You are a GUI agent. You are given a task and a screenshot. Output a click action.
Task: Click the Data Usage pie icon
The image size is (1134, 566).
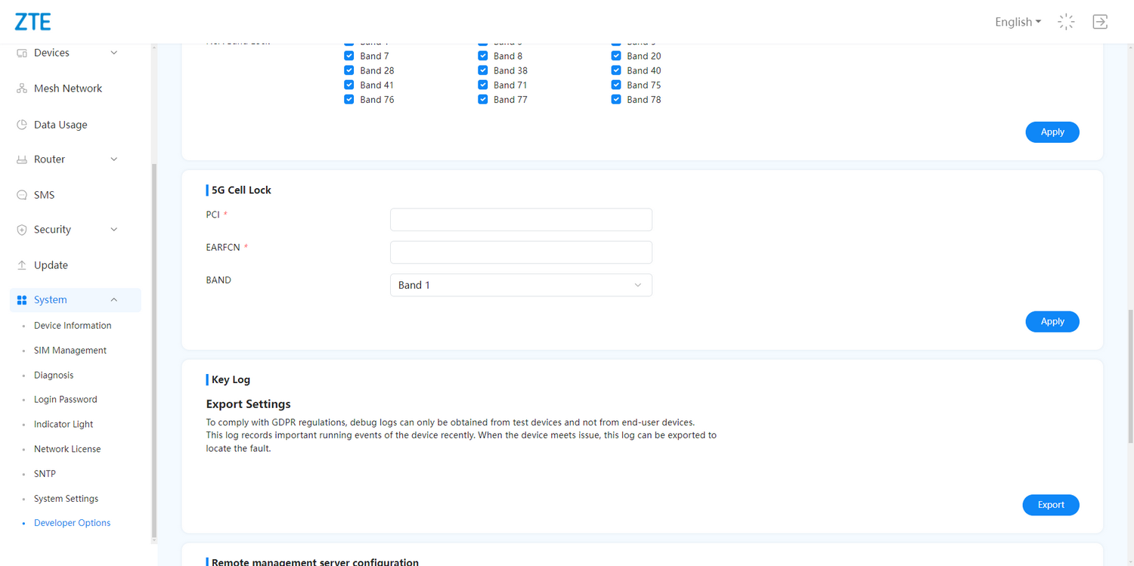[x=22, y=125]
